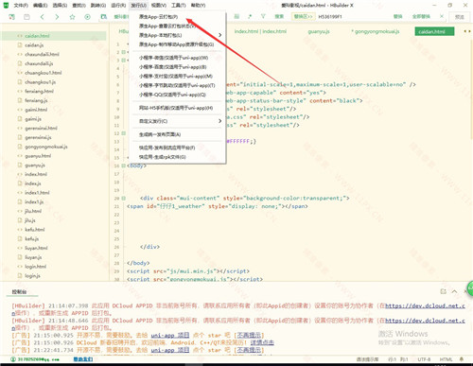Select 小程序-字节跳动 publish option
Screen dimensions: 473x366
178,85
